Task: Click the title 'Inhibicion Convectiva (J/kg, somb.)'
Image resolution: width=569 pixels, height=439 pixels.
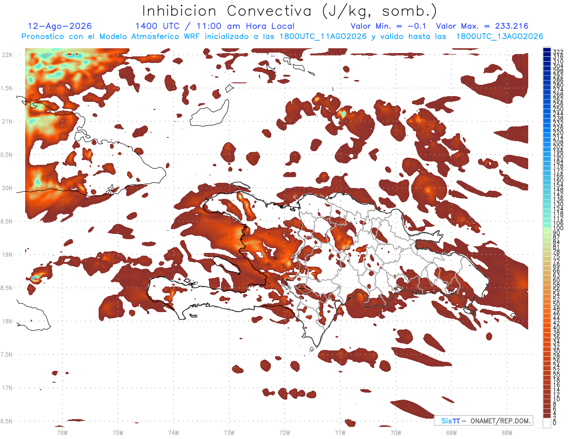Action: pos(290,11)
